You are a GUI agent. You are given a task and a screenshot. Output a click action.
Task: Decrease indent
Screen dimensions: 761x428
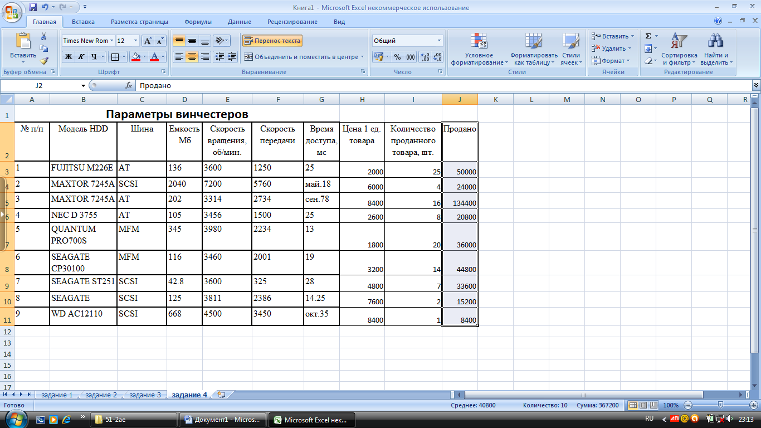click(x=219, y=57)
